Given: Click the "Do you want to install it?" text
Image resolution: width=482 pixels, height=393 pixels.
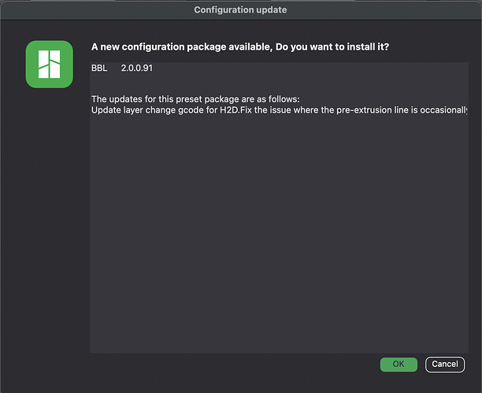Looking at the screenshot, I should (x=332, y=47).
